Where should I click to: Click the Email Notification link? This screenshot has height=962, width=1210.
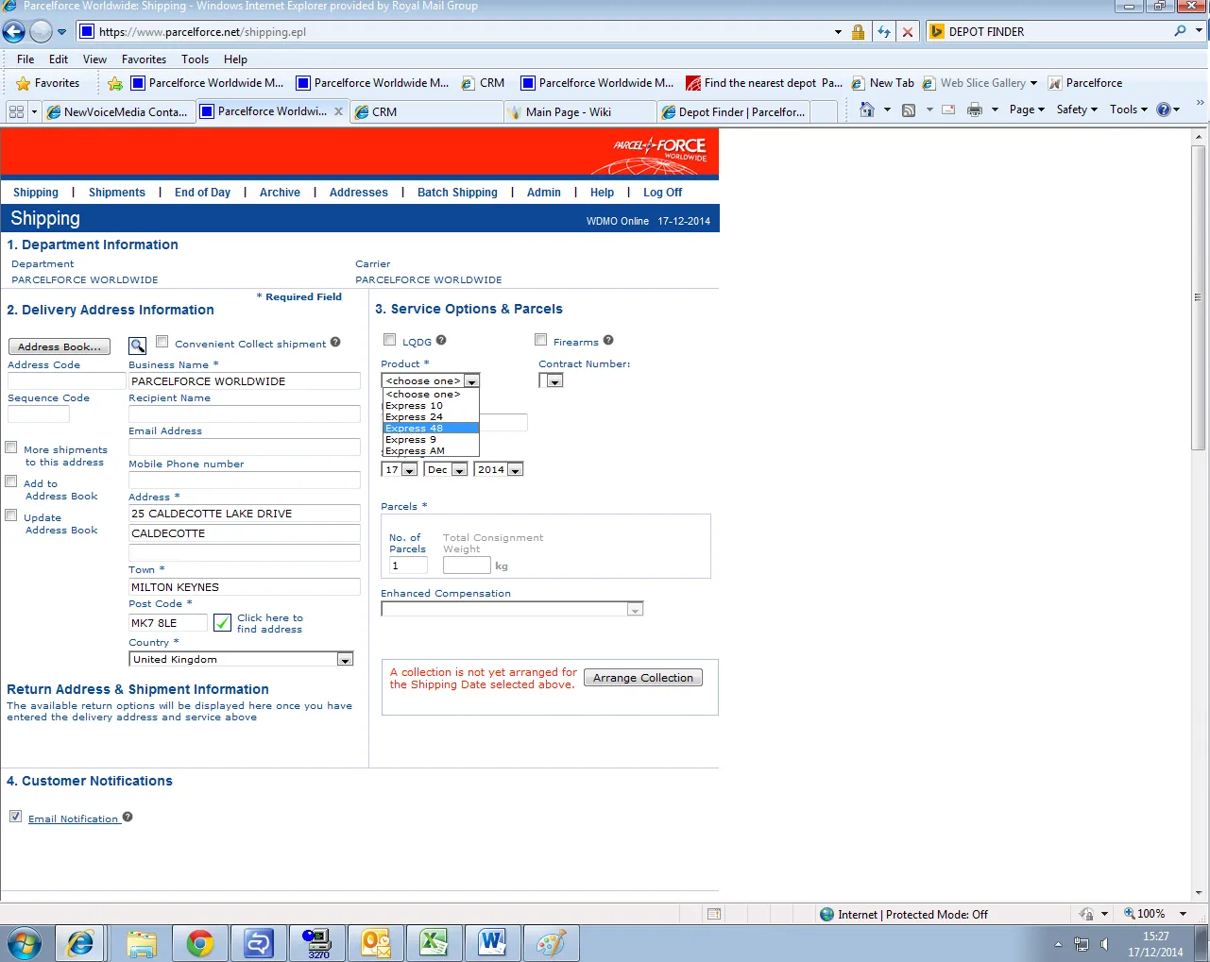tap(73, 819)
